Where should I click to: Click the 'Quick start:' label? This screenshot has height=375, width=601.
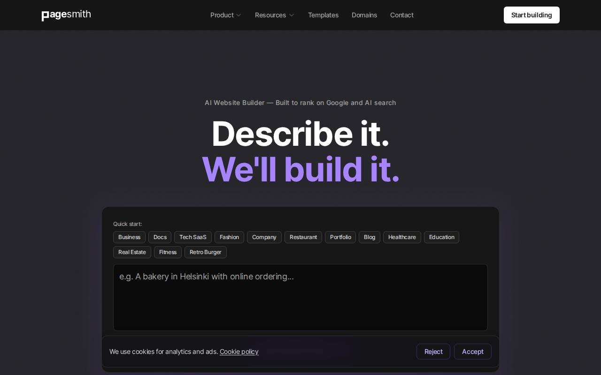pyautogui.click(x=127, y=224)
